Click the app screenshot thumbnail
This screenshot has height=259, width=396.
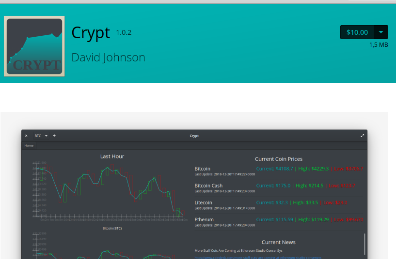[194, 193]
